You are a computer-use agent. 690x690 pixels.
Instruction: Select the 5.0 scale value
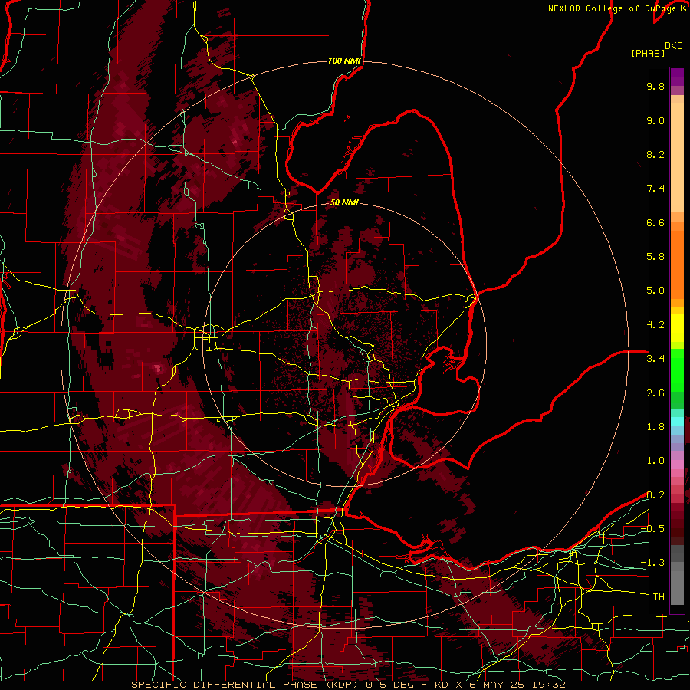click(x=655, y=291)
